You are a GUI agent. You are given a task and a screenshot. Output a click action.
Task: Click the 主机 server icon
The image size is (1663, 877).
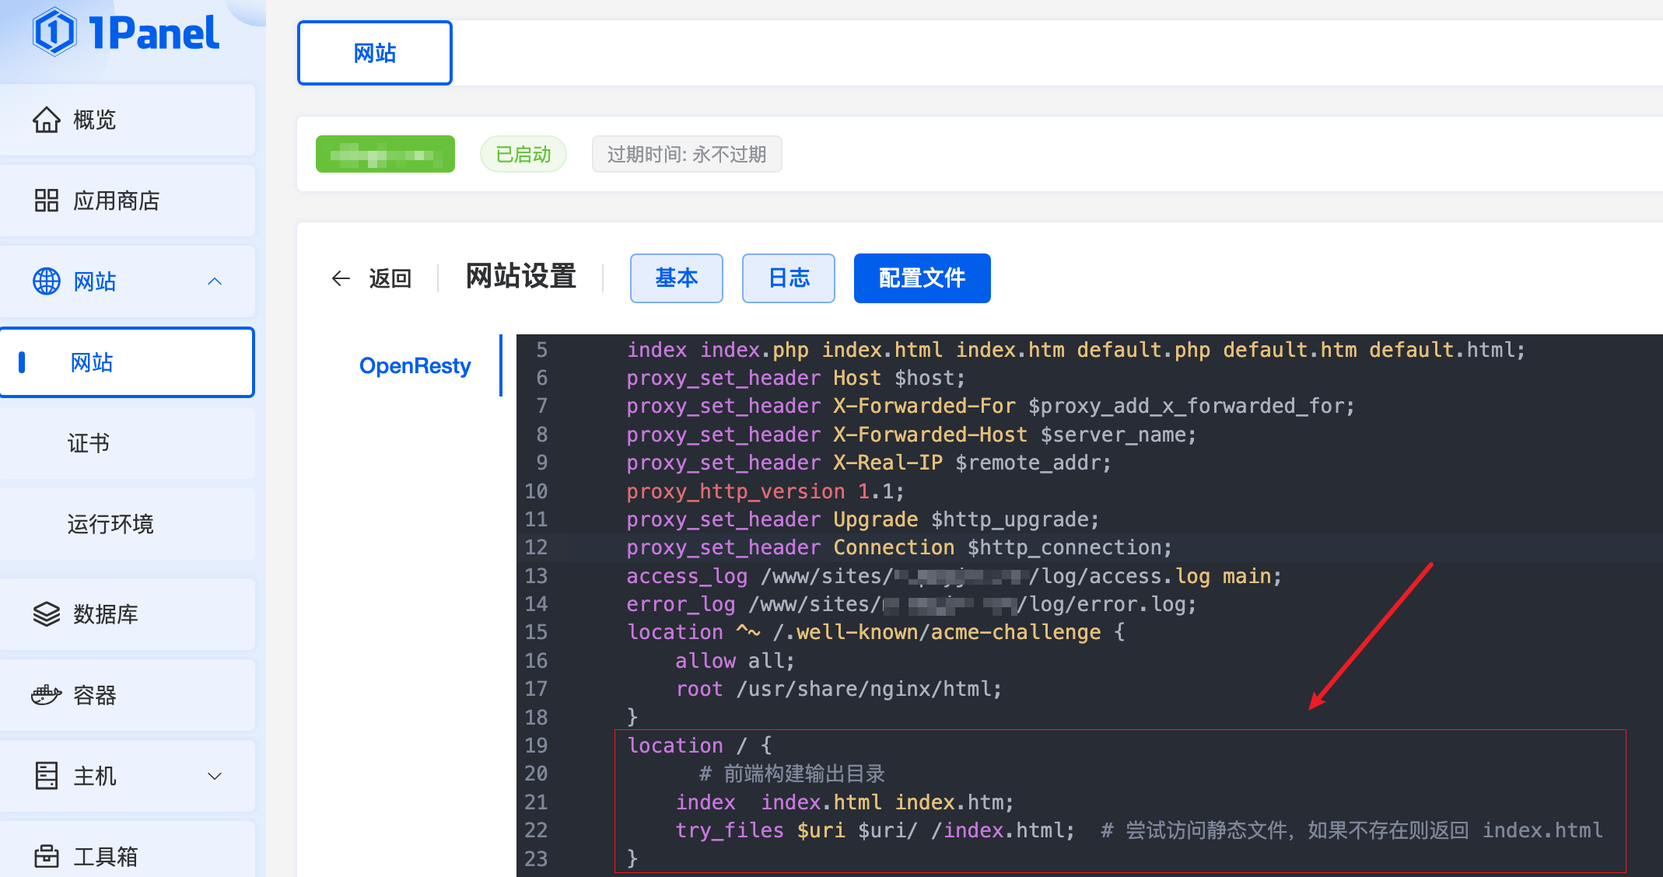point(47,776)
